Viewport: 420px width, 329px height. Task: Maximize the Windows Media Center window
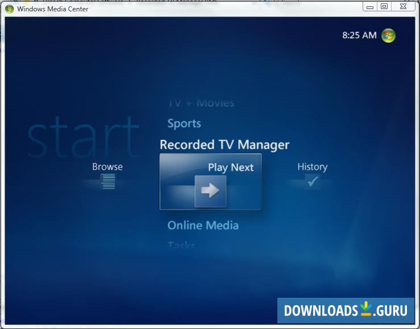(x=384, y=7)
